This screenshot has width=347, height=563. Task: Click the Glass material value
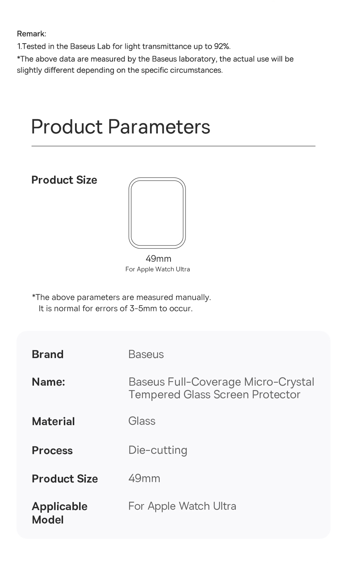click(x=142, y=421)
